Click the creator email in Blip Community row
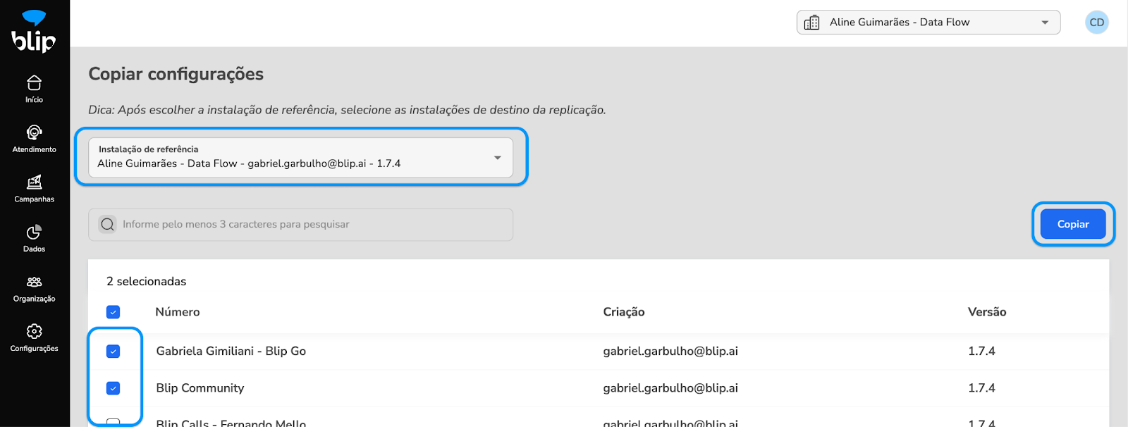This screenshot has width=1128, height=429. pos(670,388)
